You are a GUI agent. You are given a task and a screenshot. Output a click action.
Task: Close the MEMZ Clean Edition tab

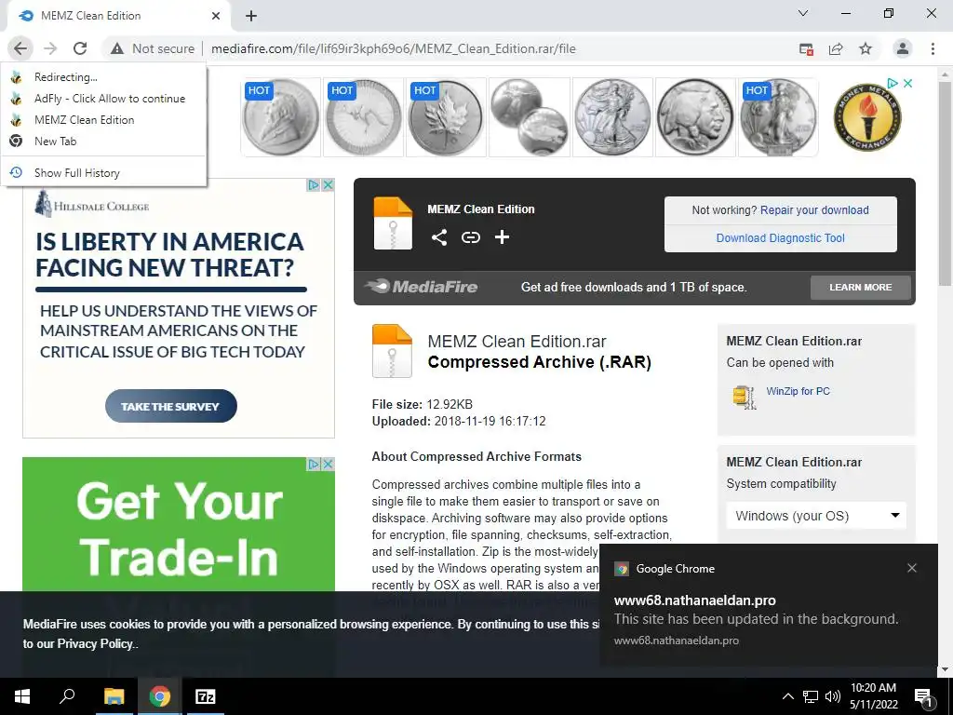tap(216, 16)
